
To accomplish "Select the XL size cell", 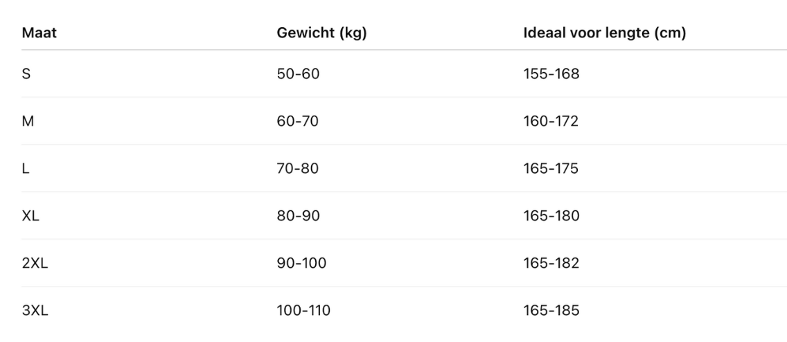I will coord(30,216).
